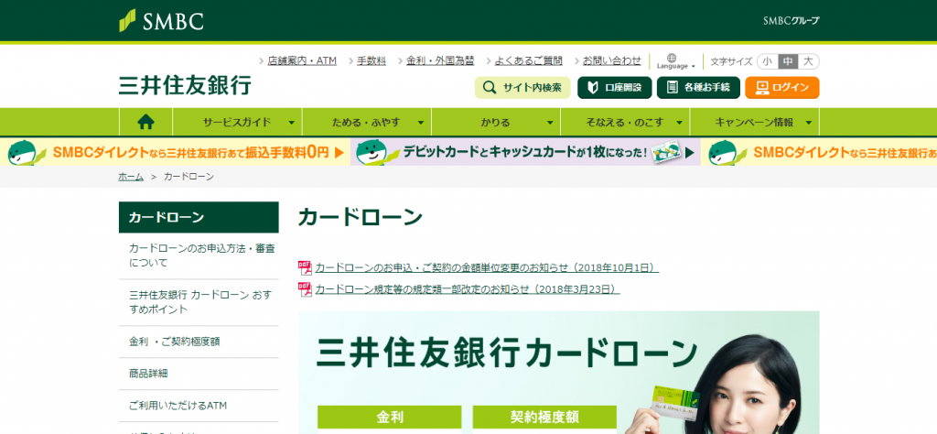Open 金利・外国為替 link
Image resolution: width=937 pixels, height=434 pixels.
tap(440, 60)
